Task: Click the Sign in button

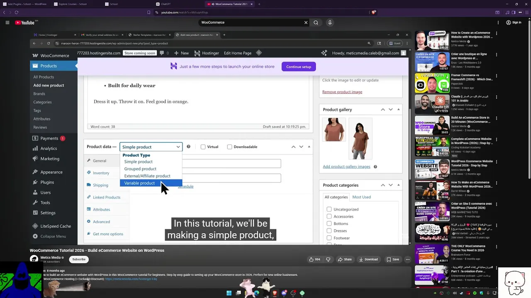Action: [514, 23]
